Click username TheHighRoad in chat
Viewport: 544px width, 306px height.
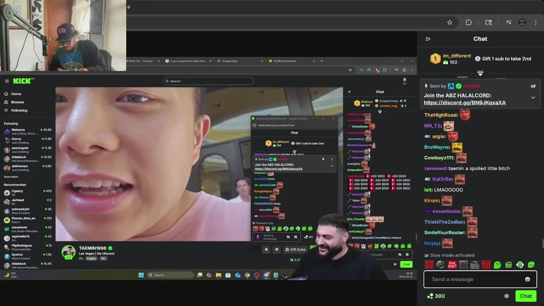pos(441,115)
